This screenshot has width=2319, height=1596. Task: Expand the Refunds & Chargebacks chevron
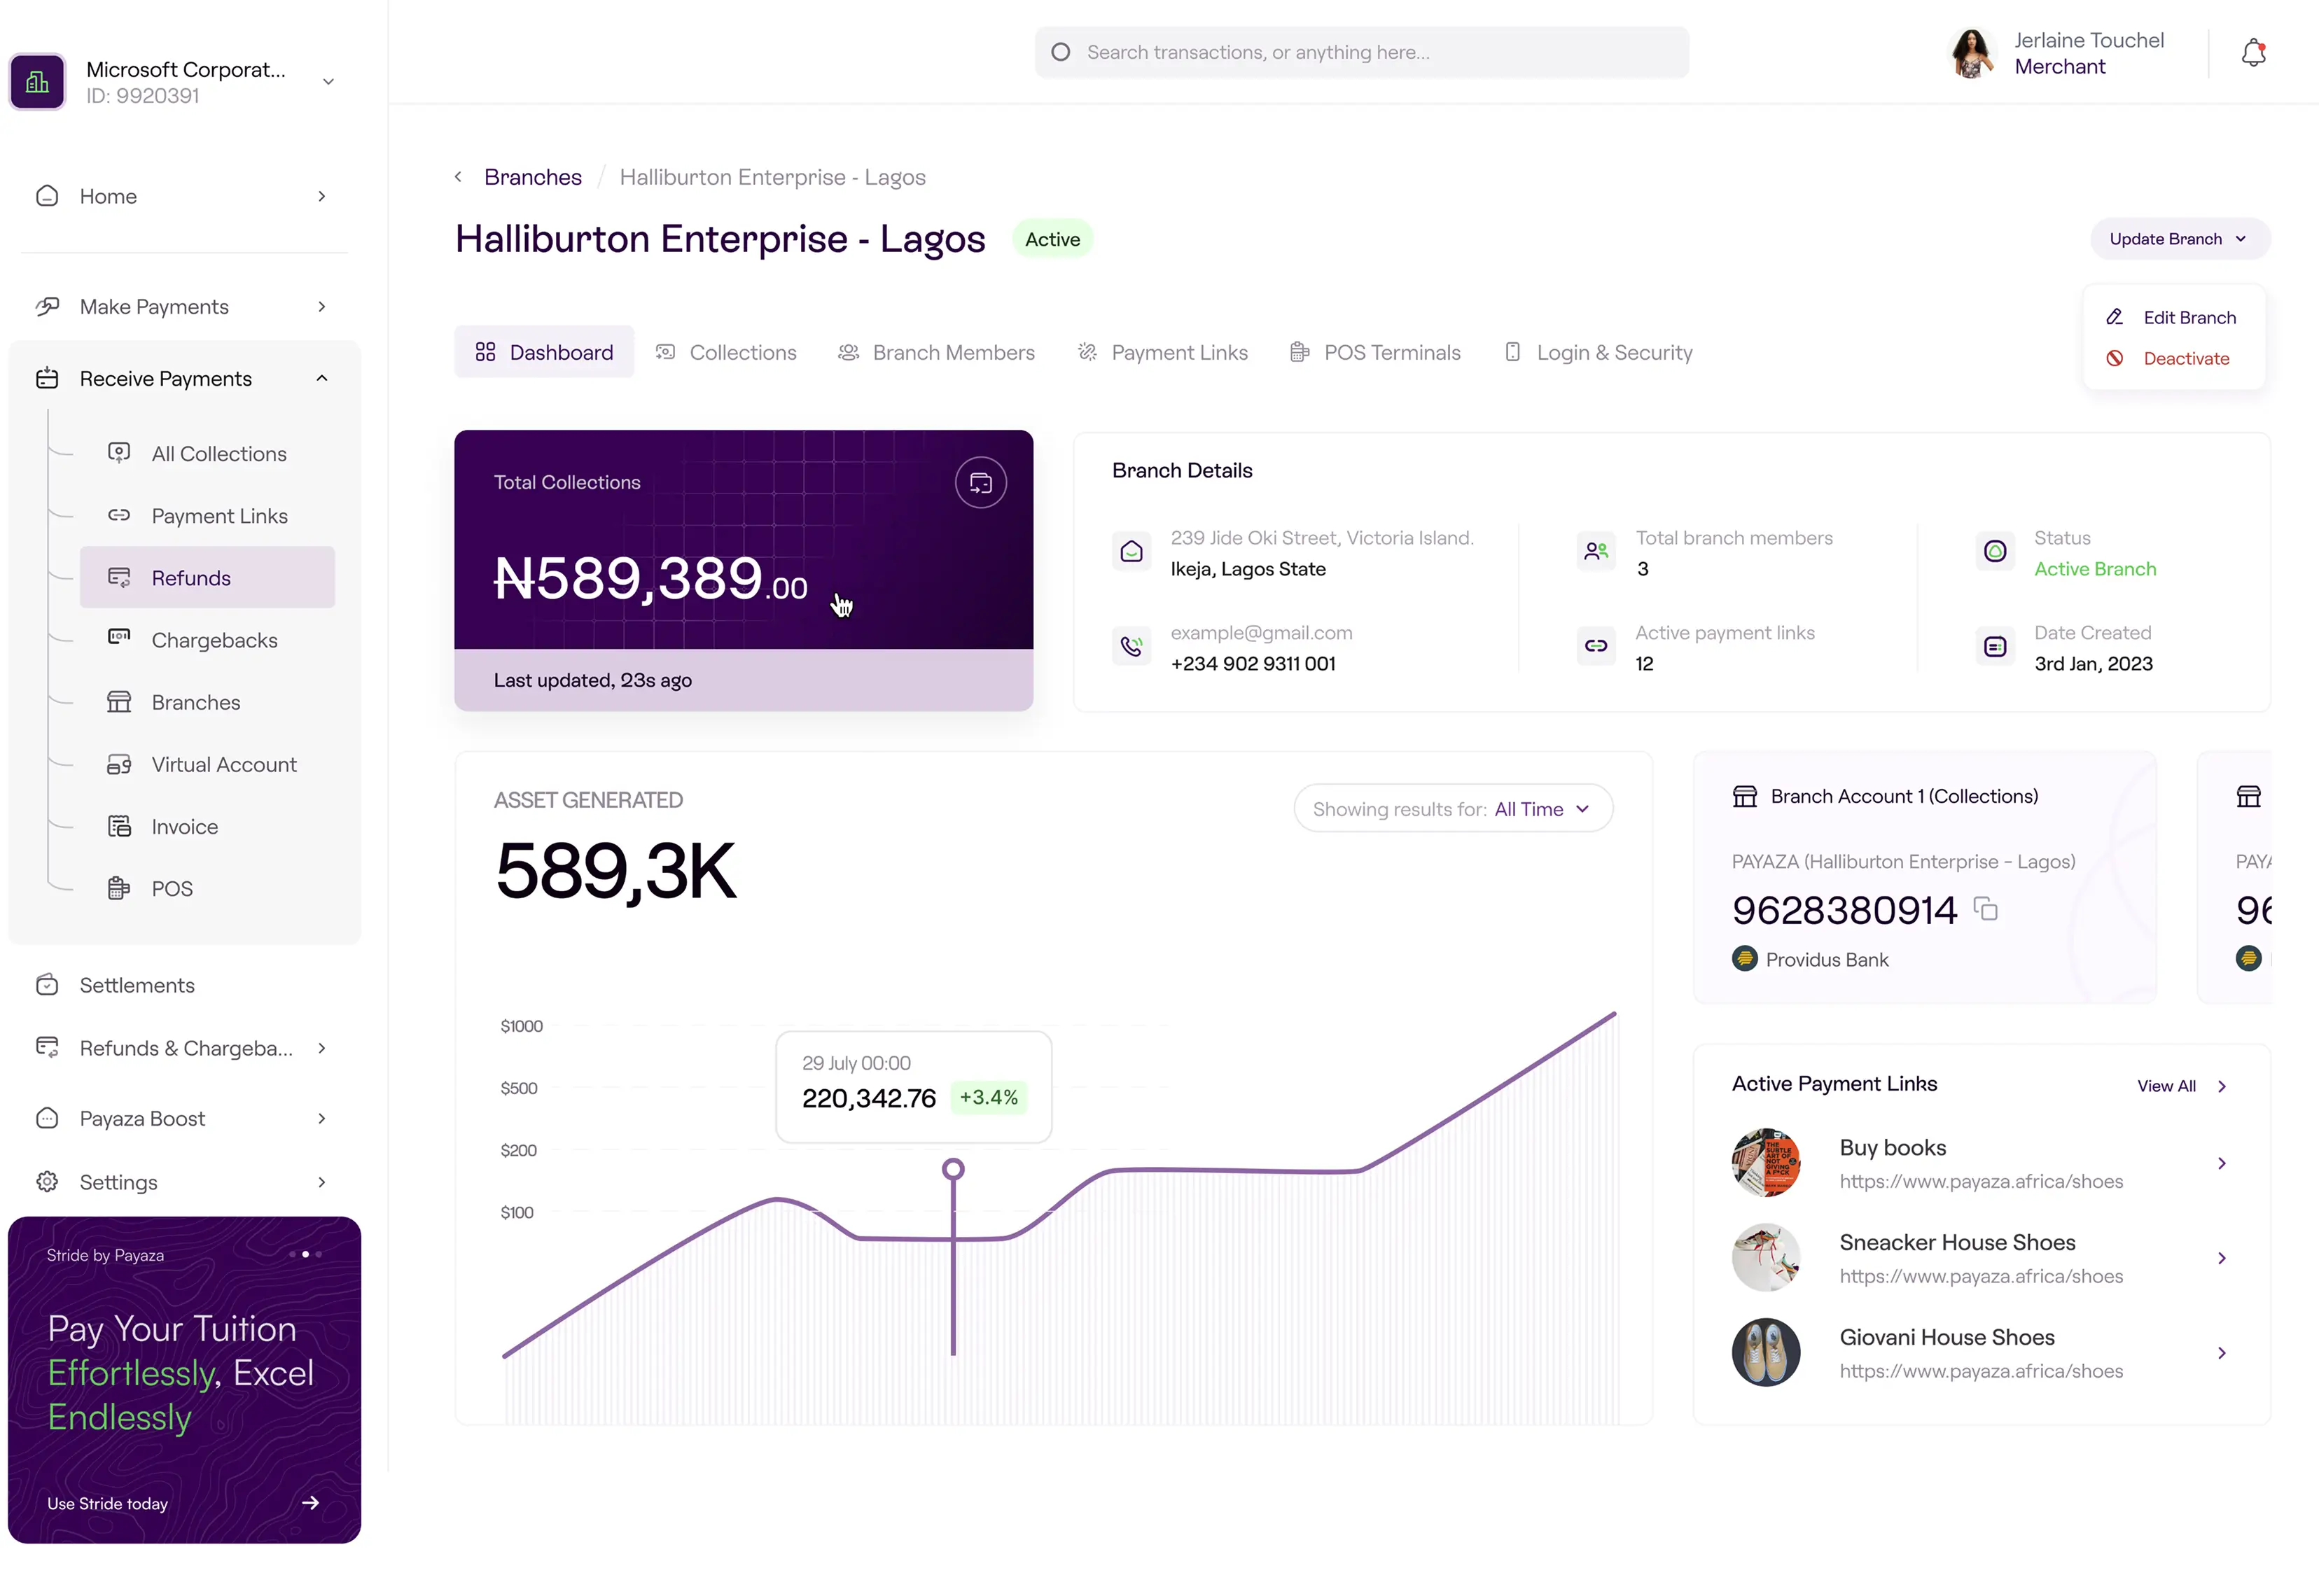pos(321,1048)
